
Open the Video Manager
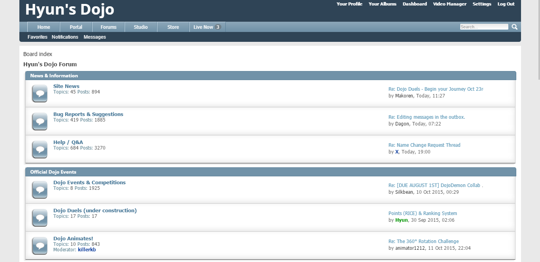tap(449, 4)
